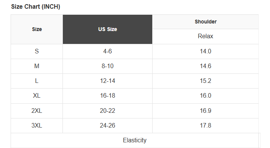Click the 14.0 shoulder measurement
The image size is (270, 148).
click(x=205, y=51)
